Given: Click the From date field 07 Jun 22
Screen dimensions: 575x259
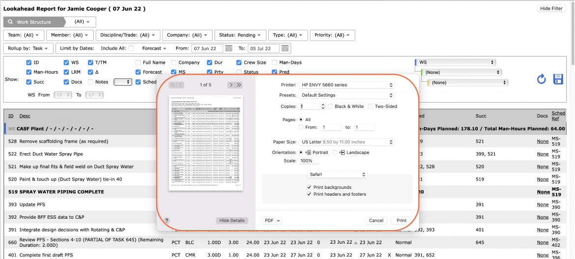Looking at the screenshot, I should point(207,48).
